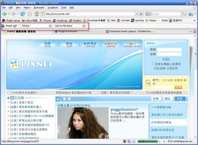Close the current tab with red X
Viewport: 198px width, 145px height.
tap(195, 31)
